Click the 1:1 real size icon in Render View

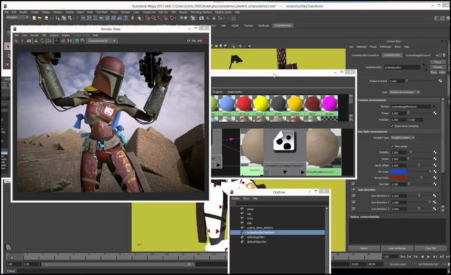point(69,41)
